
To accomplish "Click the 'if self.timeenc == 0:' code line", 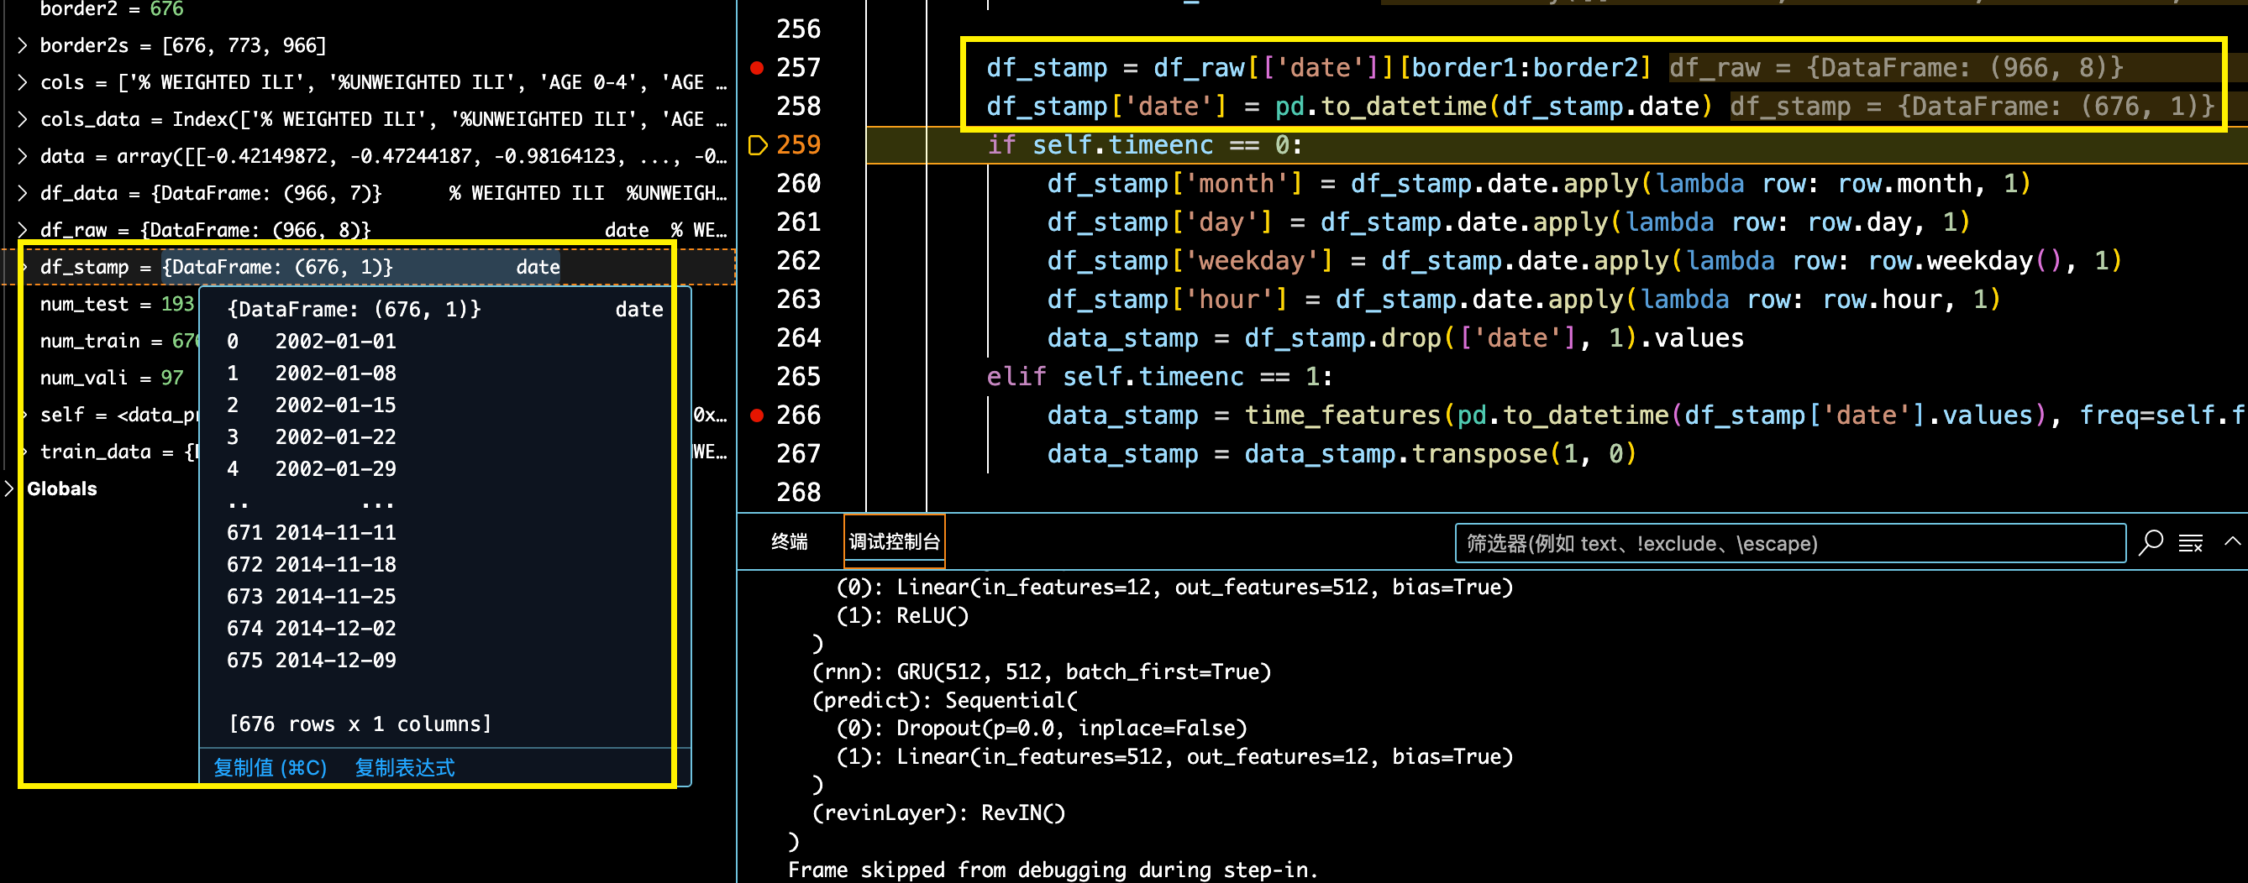I will pyautogui.click(x=1144, y=144).
